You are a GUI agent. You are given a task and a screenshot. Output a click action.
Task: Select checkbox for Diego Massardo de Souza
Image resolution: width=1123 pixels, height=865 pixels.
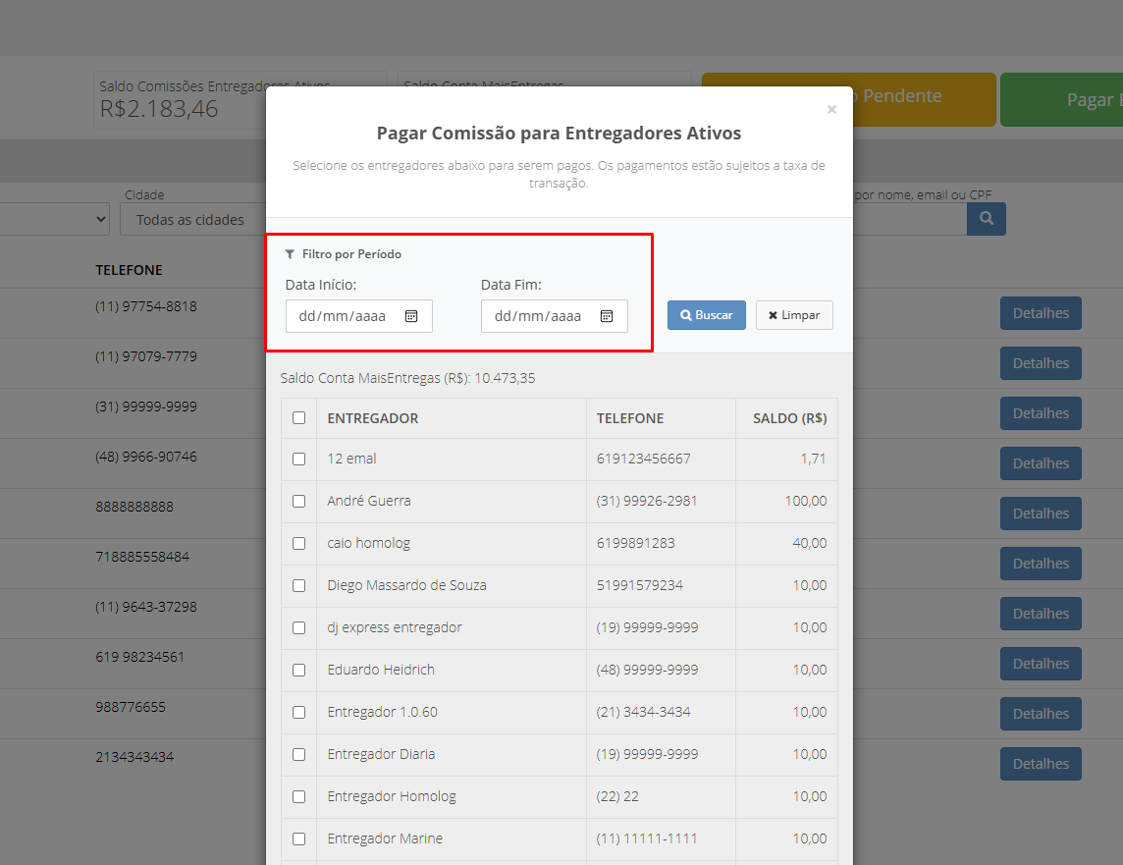point(299,586)
